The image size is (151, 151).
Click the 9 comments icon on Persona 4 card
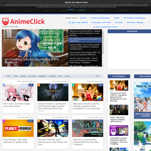pyautogui.click(x=66, y=121)
